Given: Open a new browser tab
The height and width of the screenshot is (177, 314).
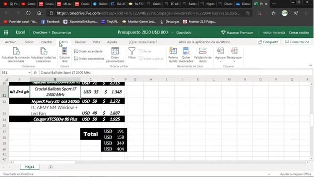Looking at the screenshot, I should [274, 4].
